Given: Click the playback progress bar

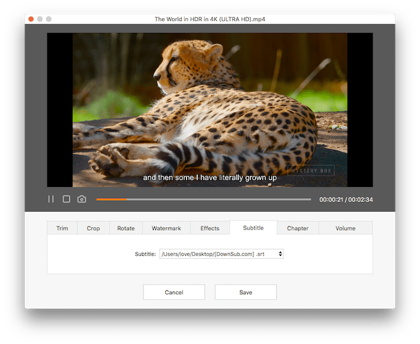Looking at the screenshot, I should tap(203, 200).
